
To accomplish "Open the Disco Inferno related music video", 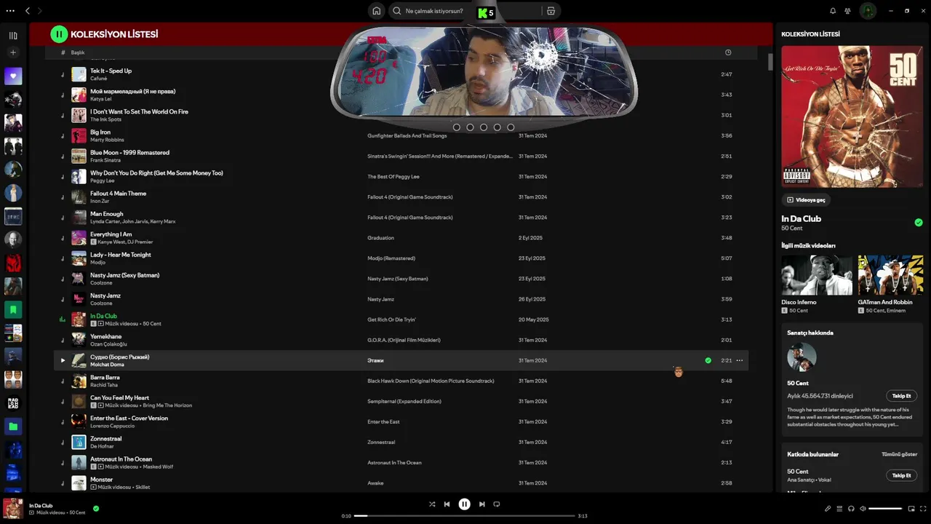I will [817, 275].
